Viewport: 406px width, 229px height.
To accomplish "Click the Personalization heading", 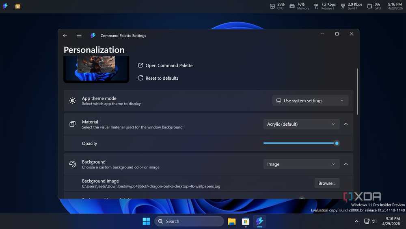I will (x=94, y=50).
